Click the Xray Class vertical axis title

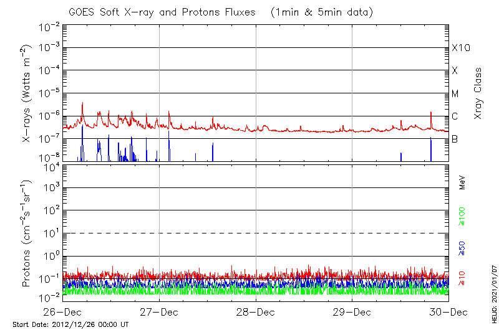pos(478,93)
